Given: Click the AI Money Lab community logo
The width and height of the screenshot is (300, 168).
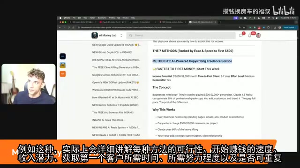Looking at the screenshot, I should point(95,35).
